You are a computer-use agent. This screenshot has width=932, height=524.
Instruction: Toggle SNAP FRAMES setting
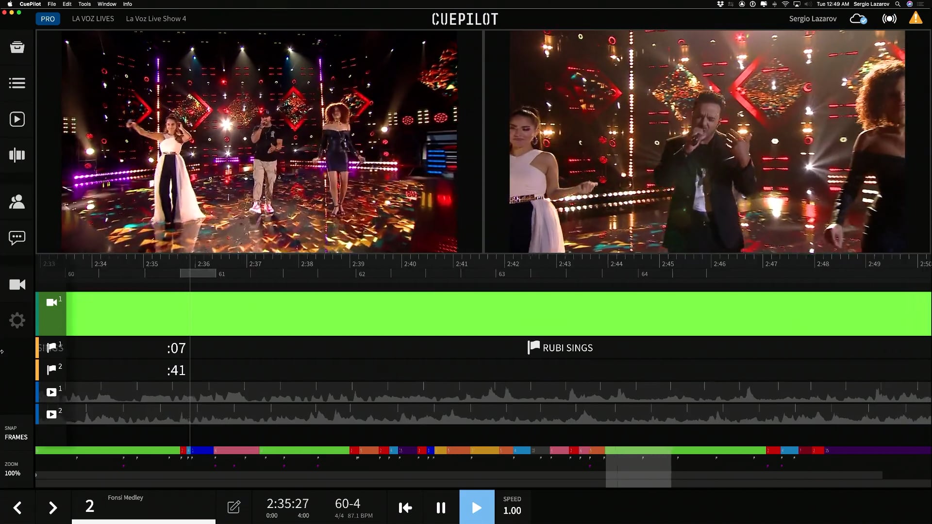click(16, 433)
